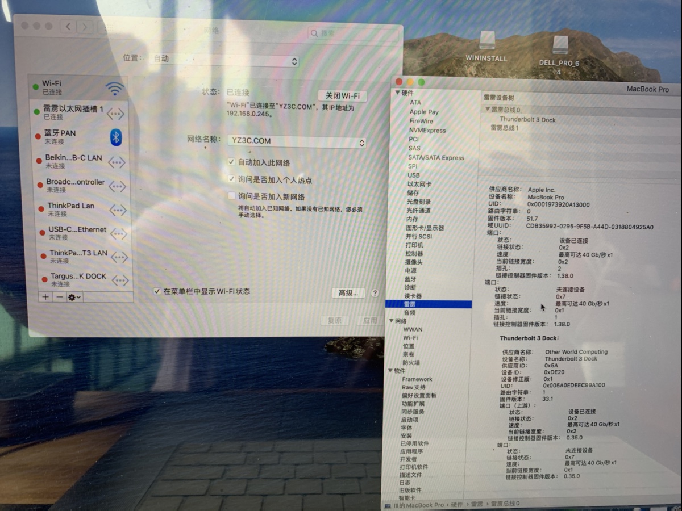Toggle 在菜单栏中显示 Wi-Fi 状态 checkbox
Viewport: 682px width, 511px height.
tap(157, 291)
